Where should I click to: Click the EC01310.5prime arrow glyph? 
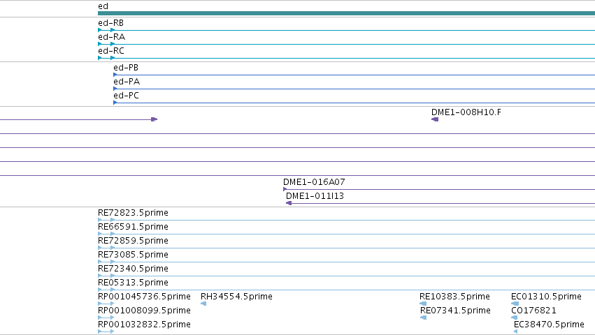coord(515,304)
